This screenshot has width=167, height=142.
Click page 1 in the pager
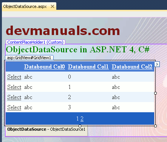tap(77, 119)
